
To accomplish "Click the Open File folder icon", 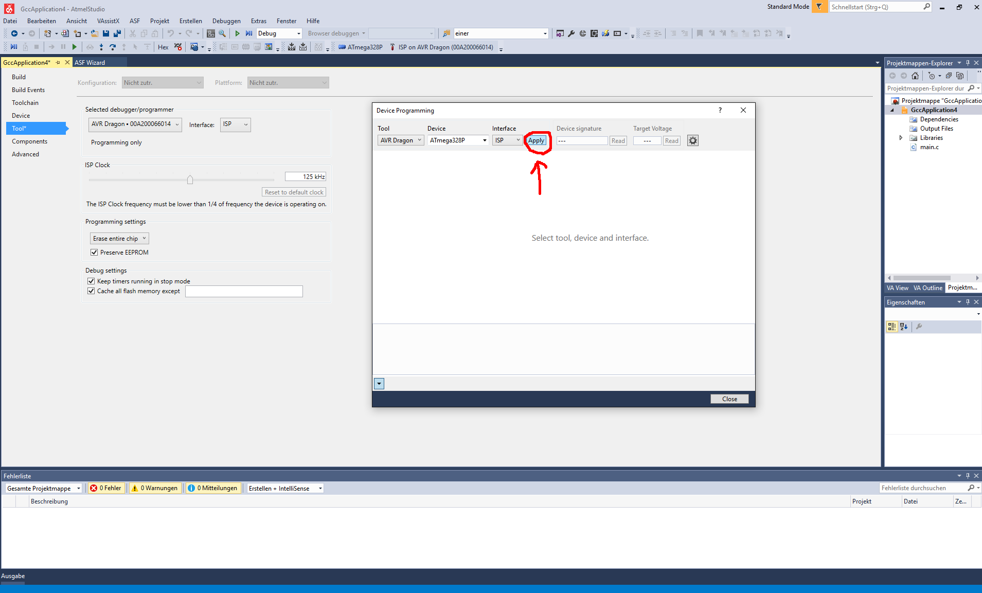I will tap(94, 33).
